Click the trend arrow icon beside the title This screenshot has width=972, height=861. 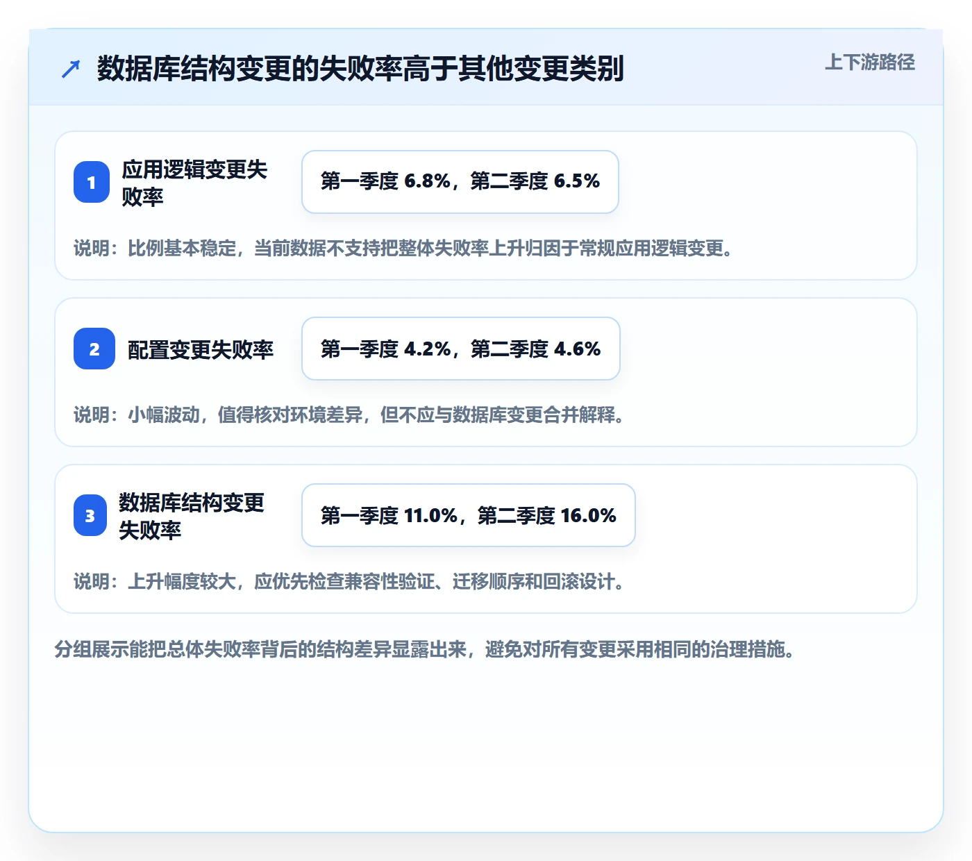click(71, 69)
